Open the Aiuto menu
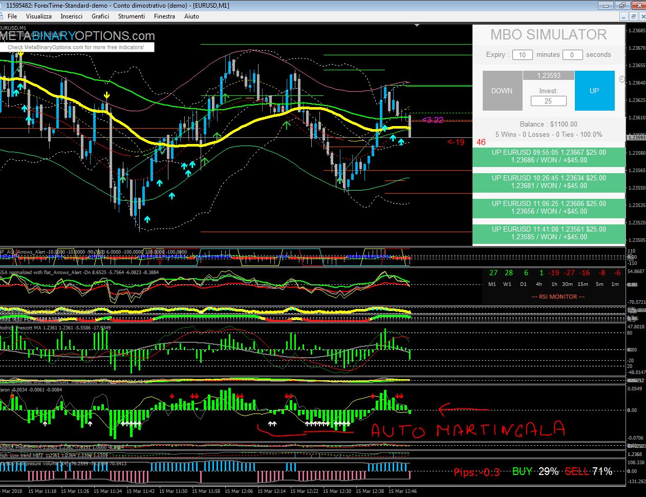The height and width of the screenshot is (497, 646). pyautogui.click(x=191, y=16)
